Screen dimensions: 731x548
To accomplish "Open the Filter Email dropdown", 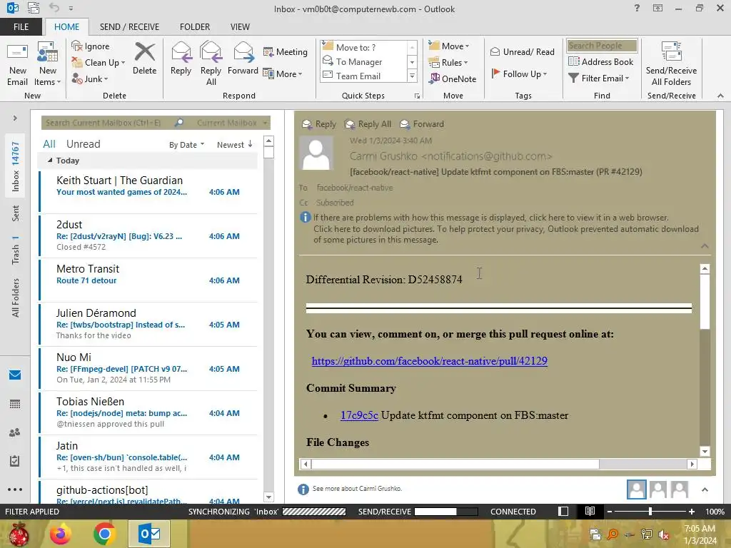I will [x=599, y=78].
